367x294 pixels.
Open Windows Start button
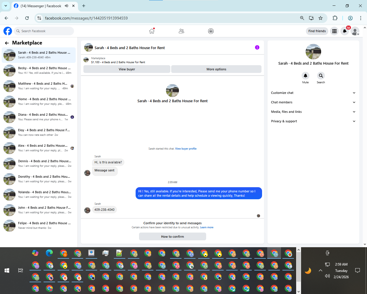[x=7, y=270]
